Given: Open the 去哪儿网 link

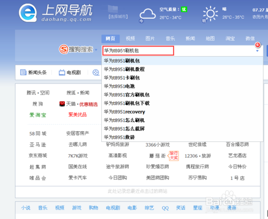Looking at the screenshot, I should [x=78, y=145].
